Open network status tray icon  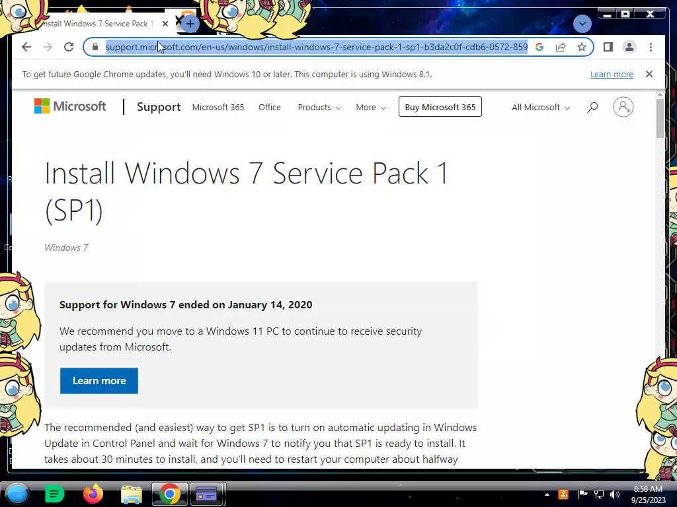point(598,494)
